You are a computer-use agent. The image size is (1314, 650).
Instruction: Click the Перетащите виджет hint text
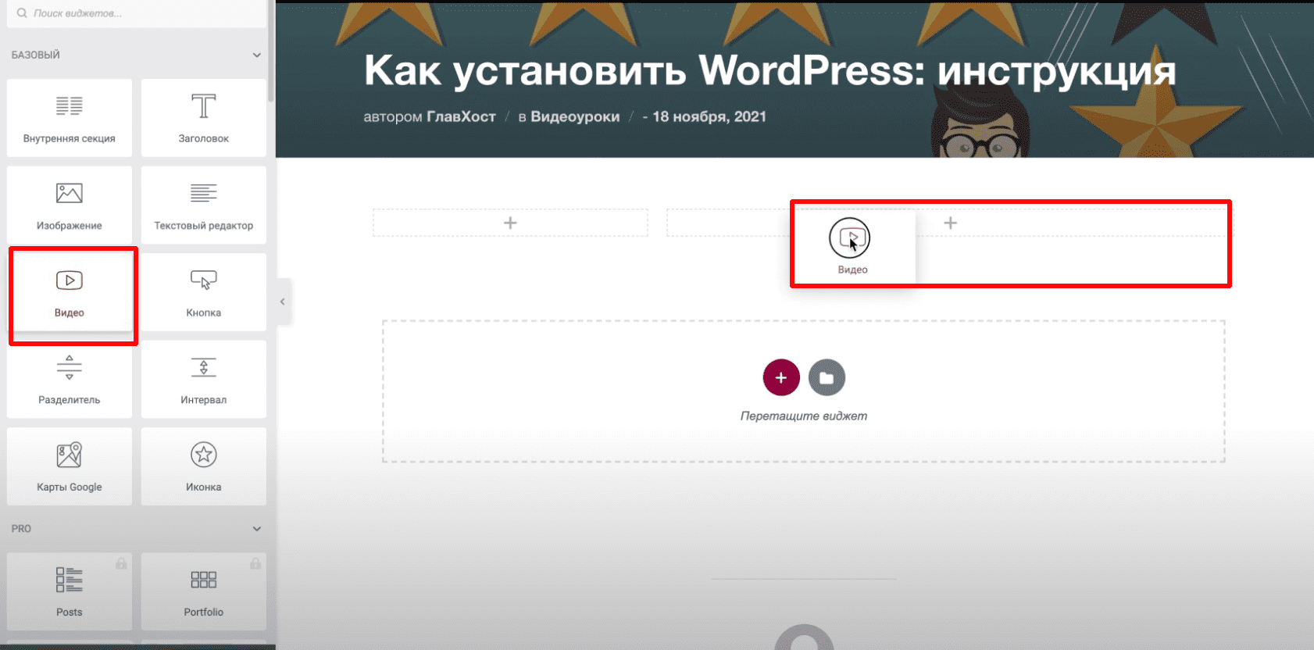click(x=804, y=416)
